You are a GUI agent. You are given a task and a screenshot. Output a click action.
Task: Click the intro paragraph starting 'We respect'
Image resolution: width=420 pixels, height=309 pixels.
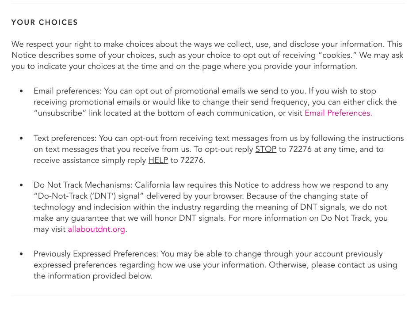(207, 55)
